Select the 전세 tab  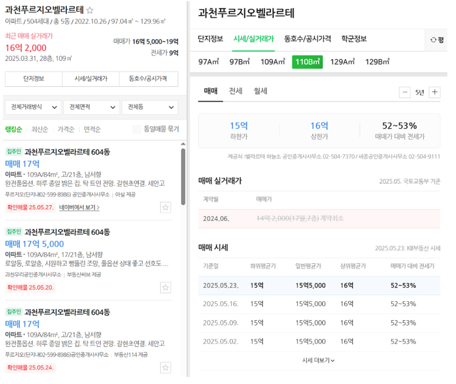[235, 91]
